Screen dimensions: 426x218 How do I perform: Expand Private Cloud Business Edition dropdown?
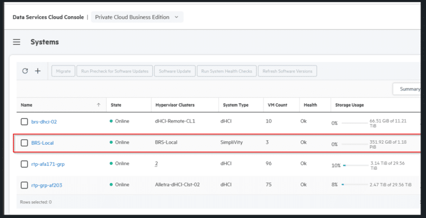(x=137, y=17)
